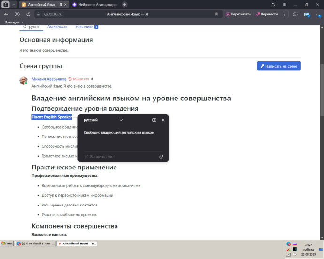Click the Пересказать summarize button
The height and width of the screenshot is (259, 324).
[238, 14]
